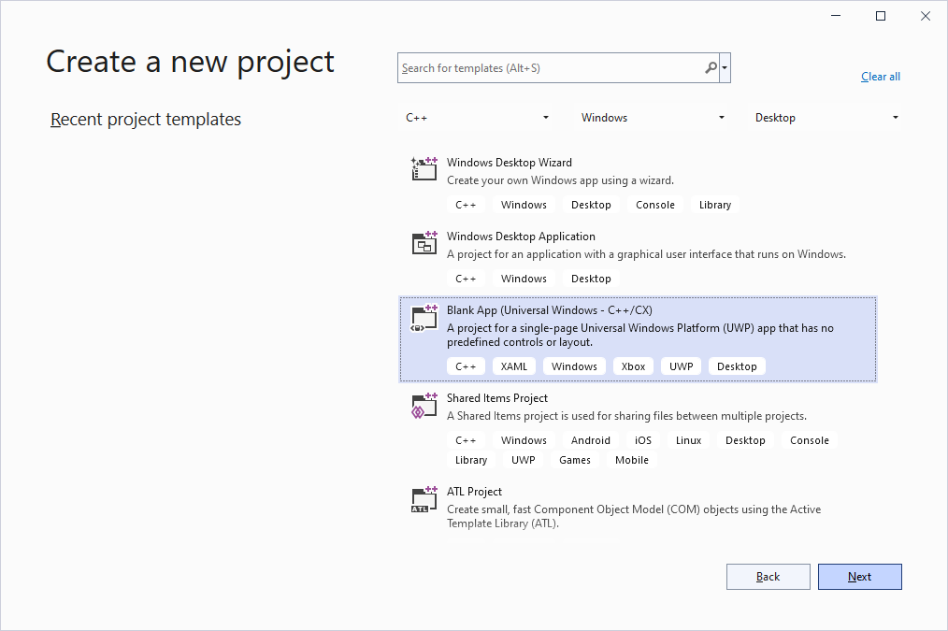Image resolution: width=948 pixels, height=631 pixels.
Task: Click the Shared Items Project template icon
Action: (424, 406)
